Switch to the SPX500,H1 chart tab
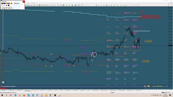 tap(75, 91)
